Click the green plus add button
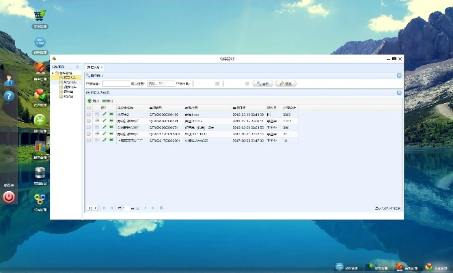Screen dimensions: 453x273 click(94, 101)
